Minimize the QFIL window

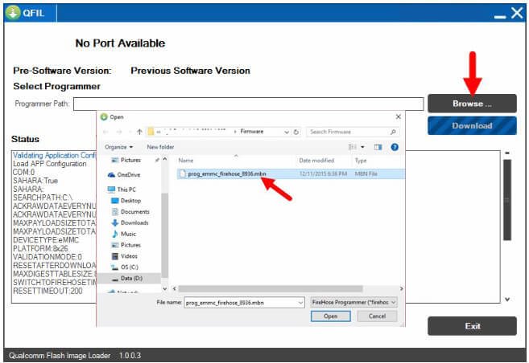tap(500, 16)
